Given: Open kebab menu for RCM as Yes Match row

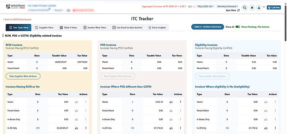Looking at the screenshot, I should (x=86, y=102).
